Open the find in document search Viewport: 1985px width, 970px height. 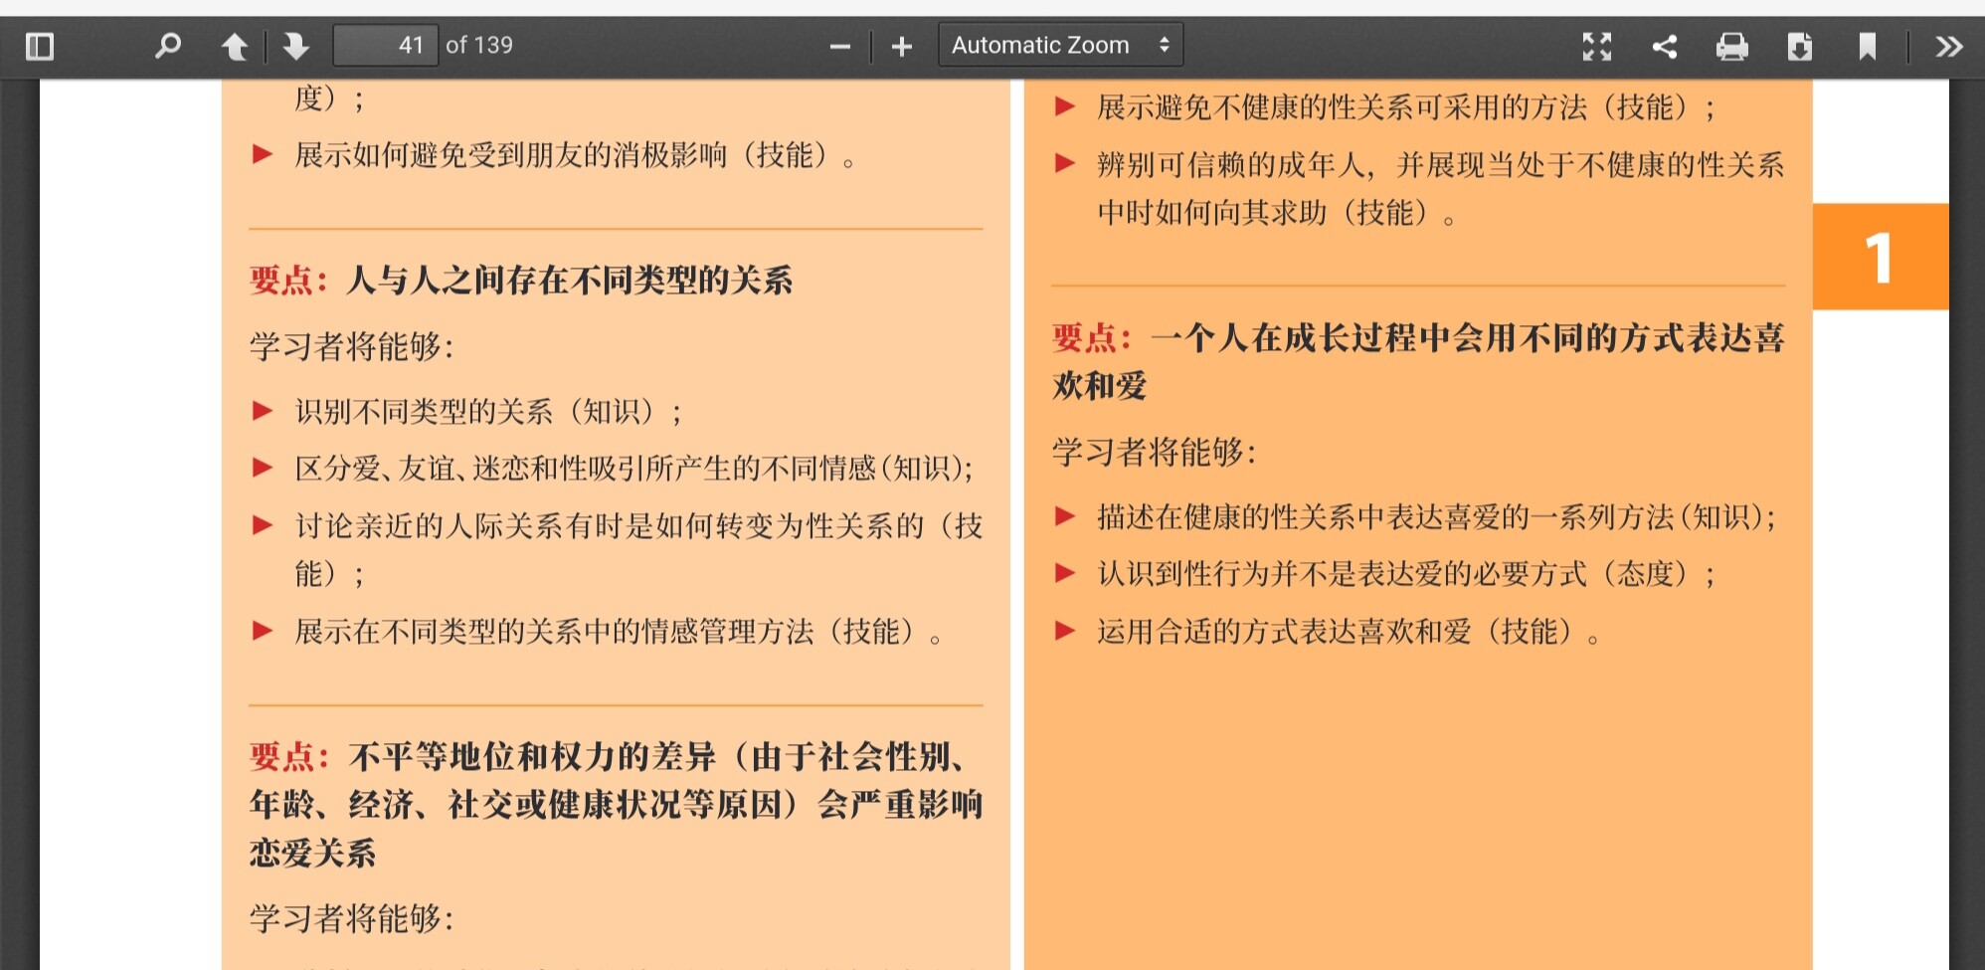click(167, 46)
